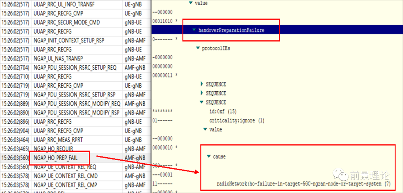Image resolution: width=403 pixels, height=193 pixels.
Task: Expand the first collapsed SEQUENCE node
Action: (202, 84)
